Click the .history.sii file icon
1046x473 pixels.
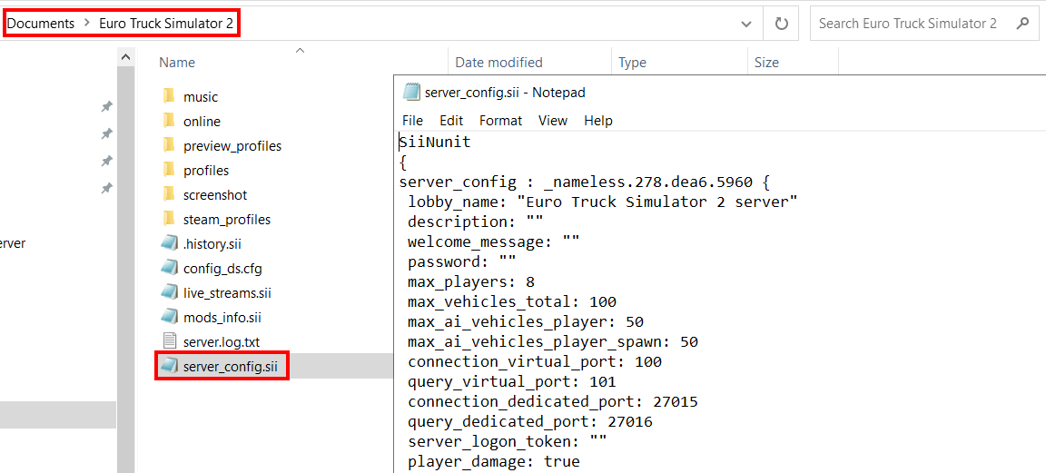coord(170,243)
